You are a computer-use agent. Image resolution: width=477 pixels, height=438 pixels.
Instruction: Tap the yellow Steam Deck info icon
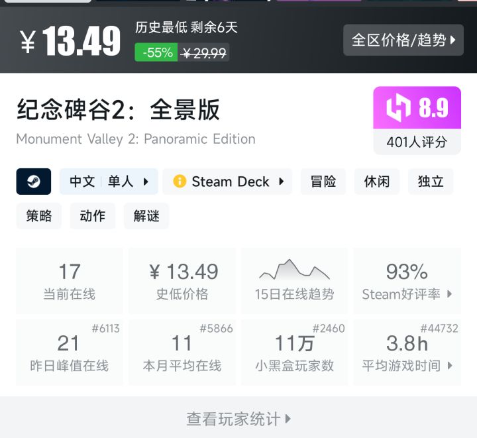point(180,182)
